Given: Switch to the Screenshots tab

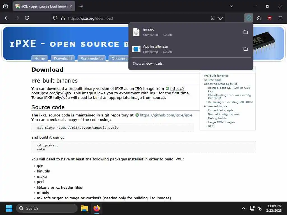Looking at the screenshot, I should pyautogui.click(x=92, y=59).
